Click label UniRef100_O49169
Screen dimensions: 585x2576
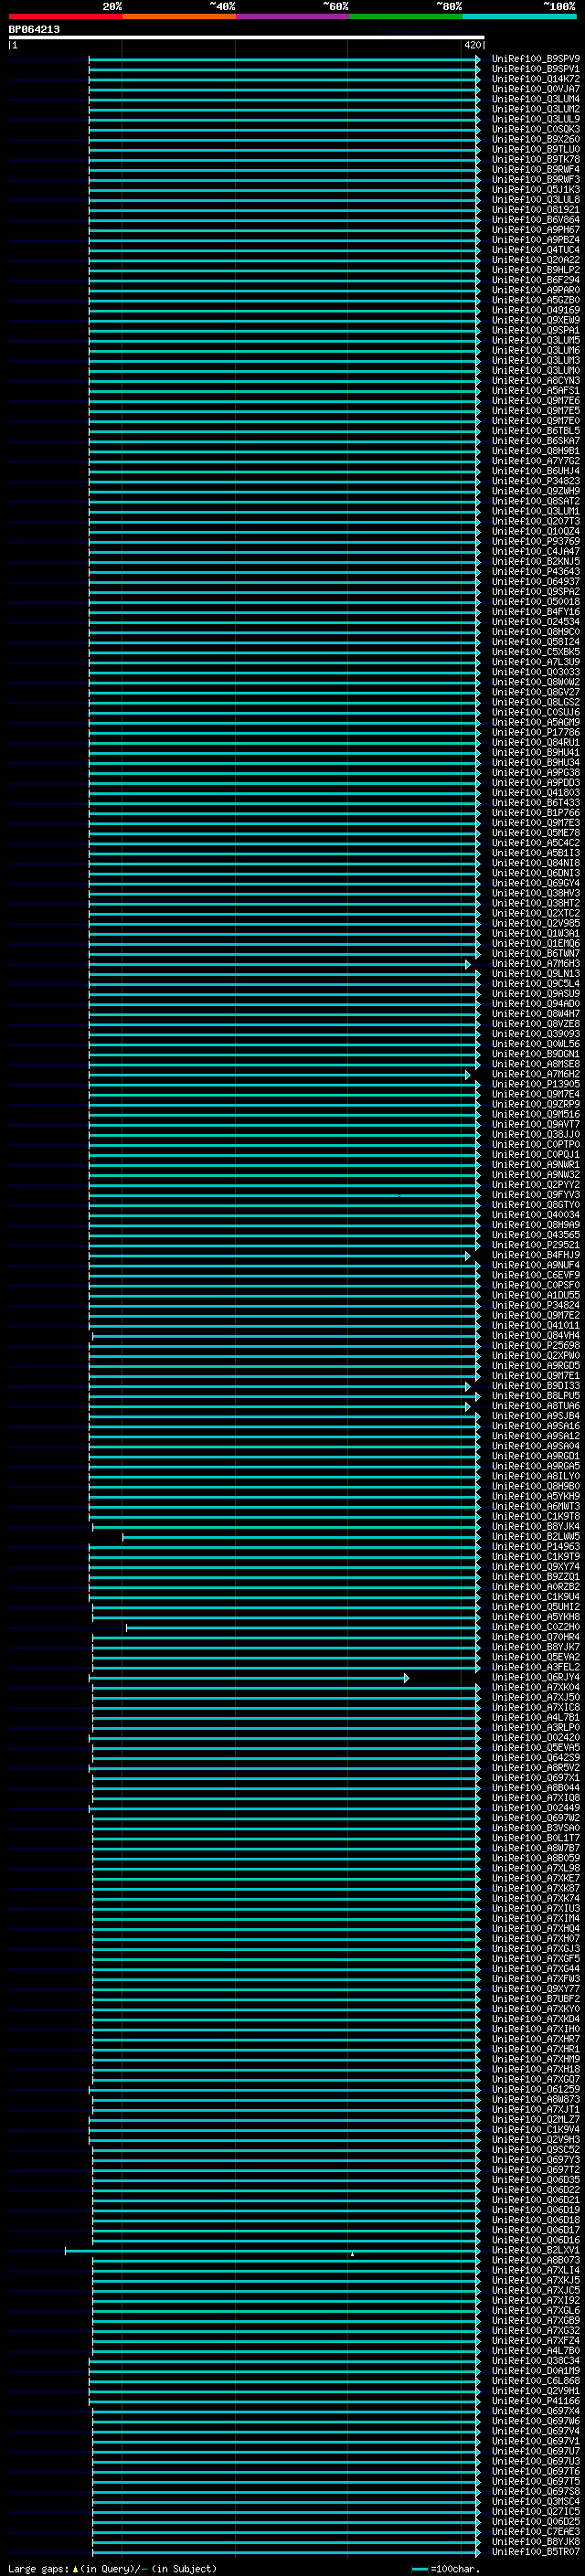pos(535,310)
